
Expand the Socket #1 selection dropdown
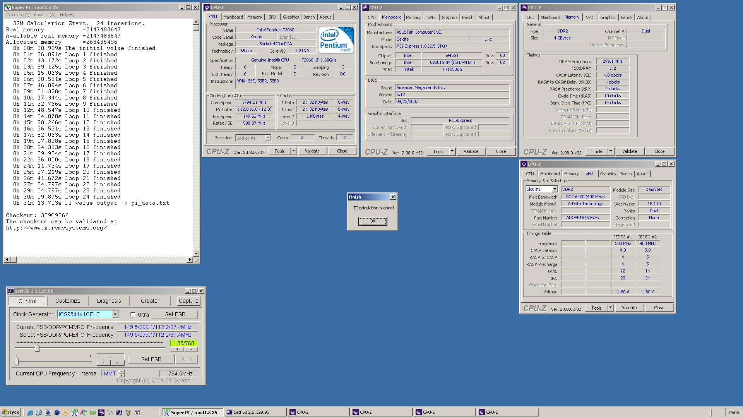[268, 138]
